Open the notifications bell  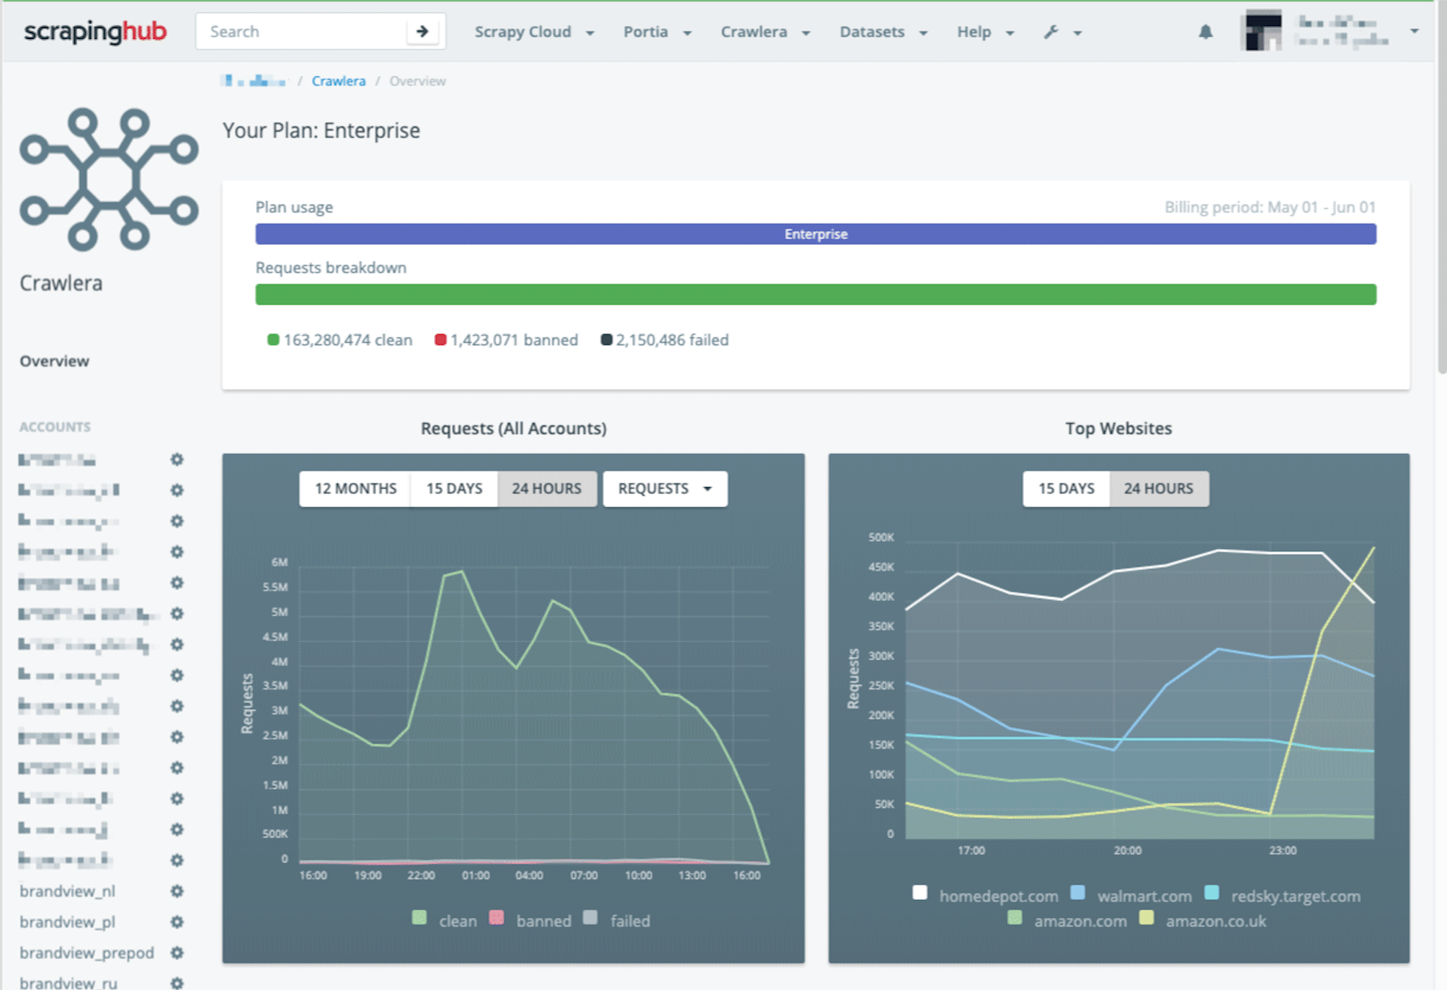pos(1206,32)
